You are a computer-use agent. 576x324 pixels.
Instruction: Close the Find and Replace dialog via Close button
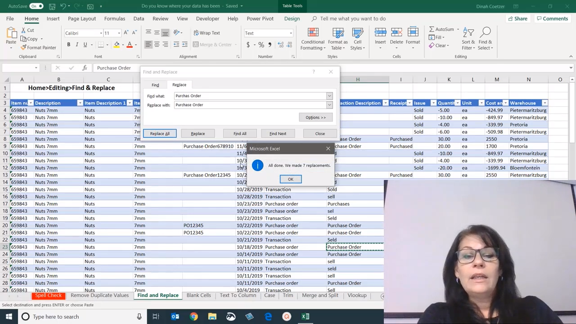[320, 133]
